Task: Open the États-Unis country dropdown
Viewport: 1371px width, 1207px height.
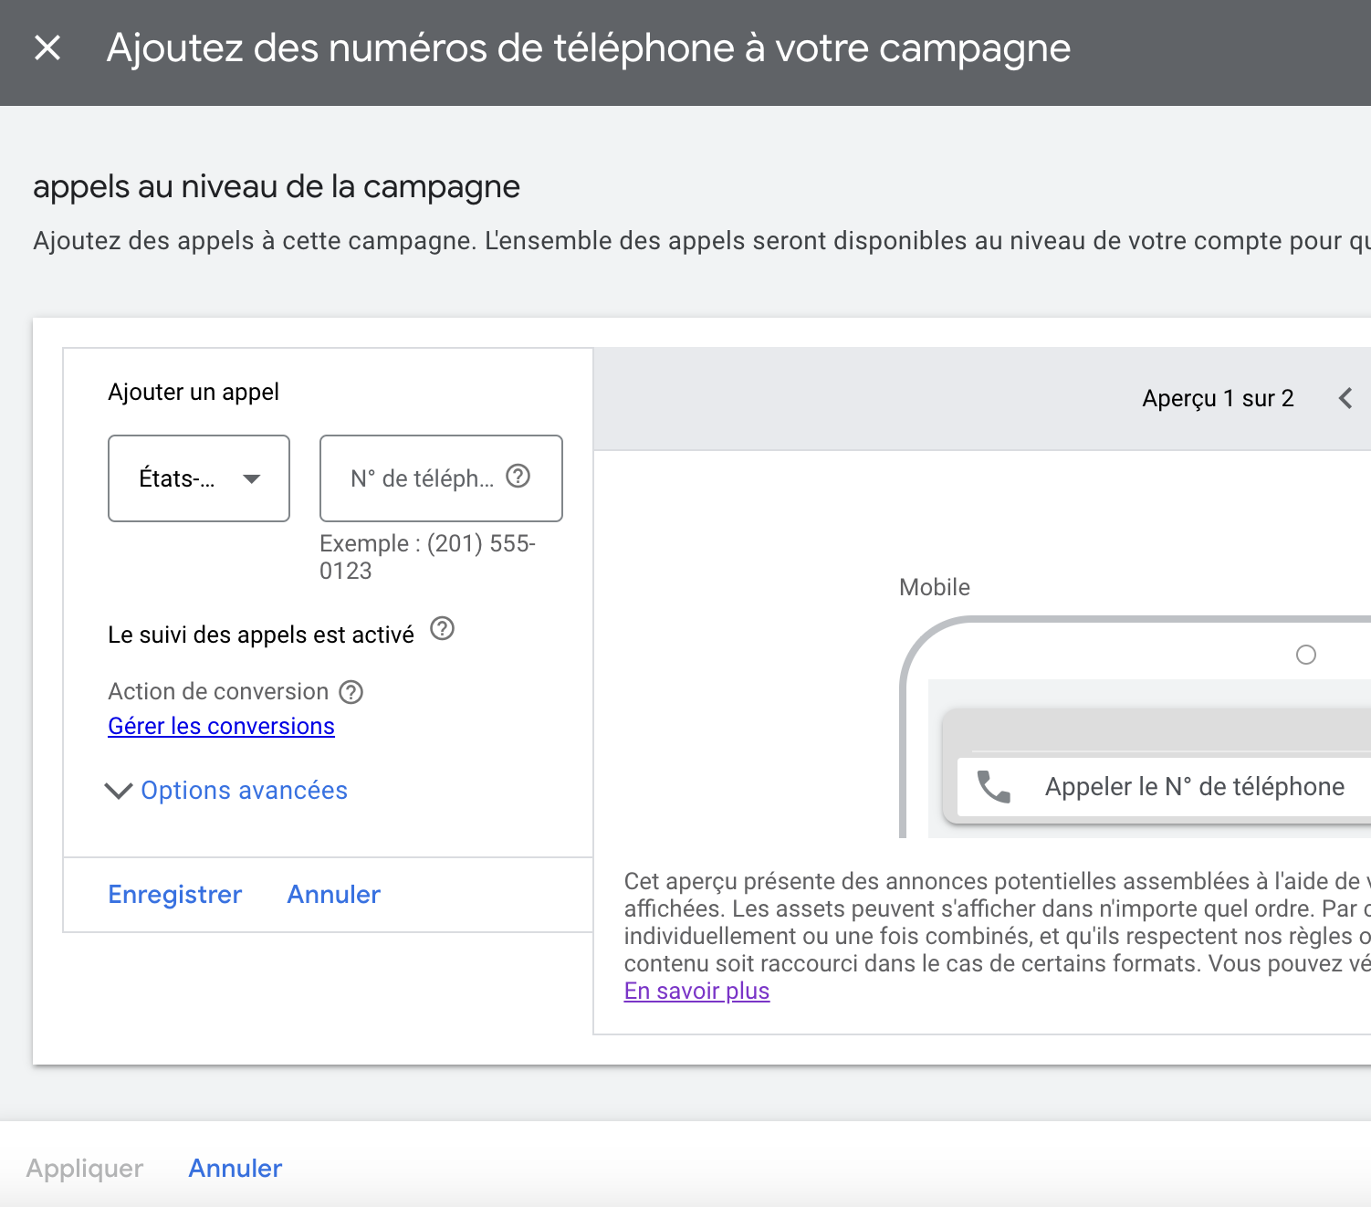Action: [199, 478]
